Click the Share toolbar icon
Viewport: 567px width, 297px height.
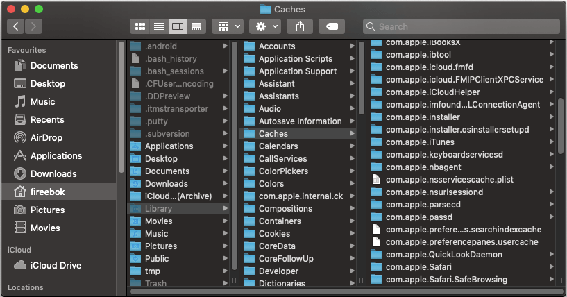(x=300, y=26)
